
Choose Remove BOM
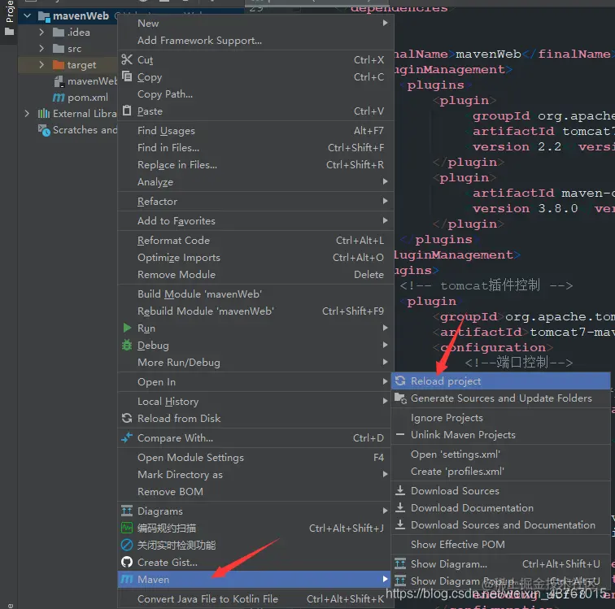click(x=255, y=491)
